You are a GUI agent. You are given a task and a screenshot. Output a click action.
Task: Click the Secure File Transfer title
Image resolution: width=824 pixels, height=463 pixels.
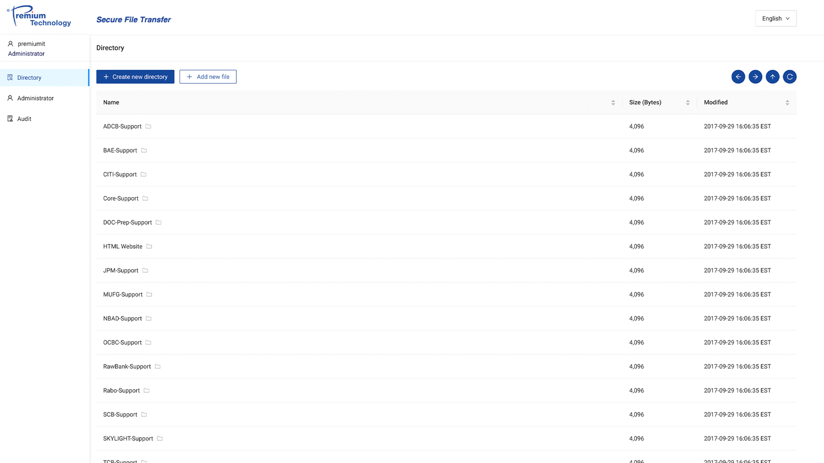point(133,20)
